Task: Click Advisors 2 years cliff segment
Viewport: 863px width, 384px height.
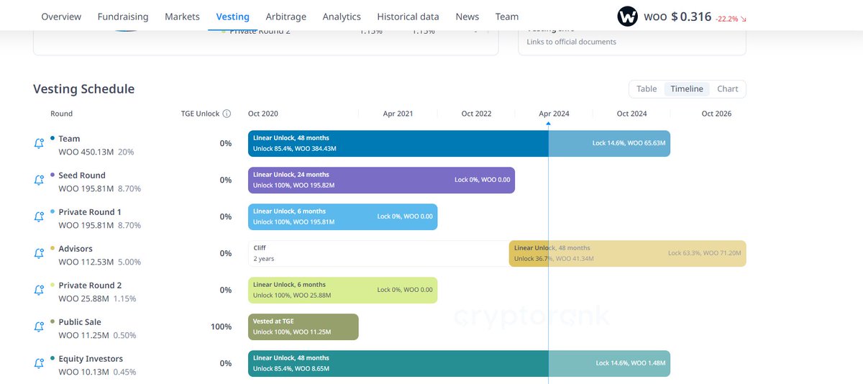Action: coord(378,253)
